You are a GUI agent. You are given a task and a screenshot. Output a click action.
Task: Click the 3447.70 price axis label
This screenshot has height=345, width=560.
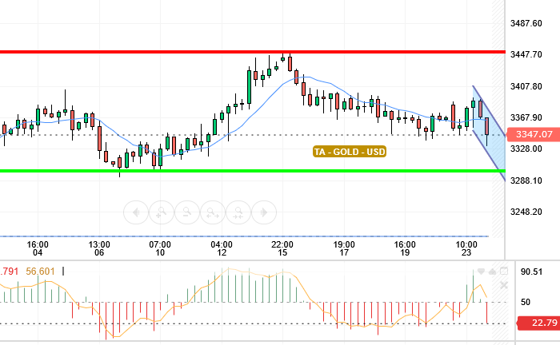tap(526, 54)
